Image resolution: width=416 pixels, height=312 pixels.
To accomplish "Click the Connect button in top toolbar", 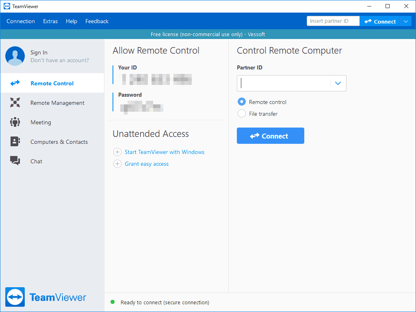I will [x=380, y=21].
